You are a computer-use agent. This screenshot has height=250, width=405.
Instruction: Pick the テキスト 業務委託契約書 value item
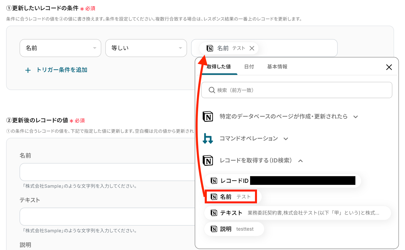pos(297,213)
